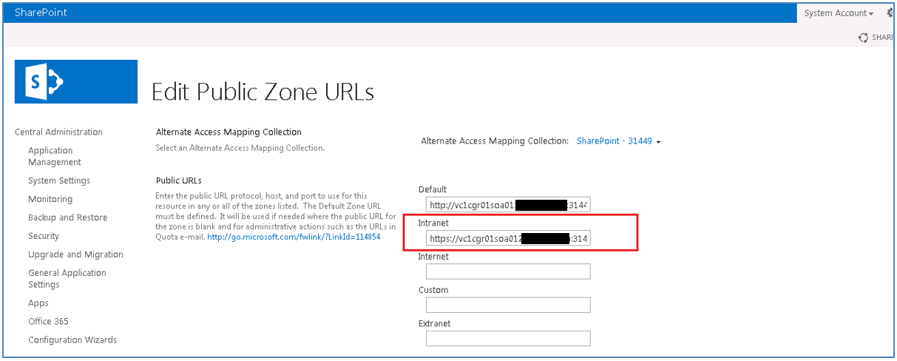The width and height of the screenshot is (897, 361).
Task: Open the Apps section
Action: click(38, 303)
